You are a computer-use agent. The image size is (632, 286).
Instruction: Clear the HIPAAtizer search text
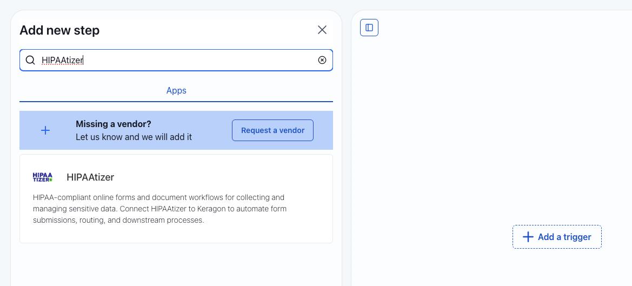pos(322,60)
